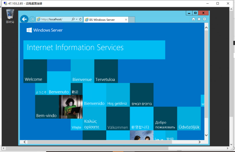
Task: Click the Vítejte tile
Action: click(x=77, y=124)
